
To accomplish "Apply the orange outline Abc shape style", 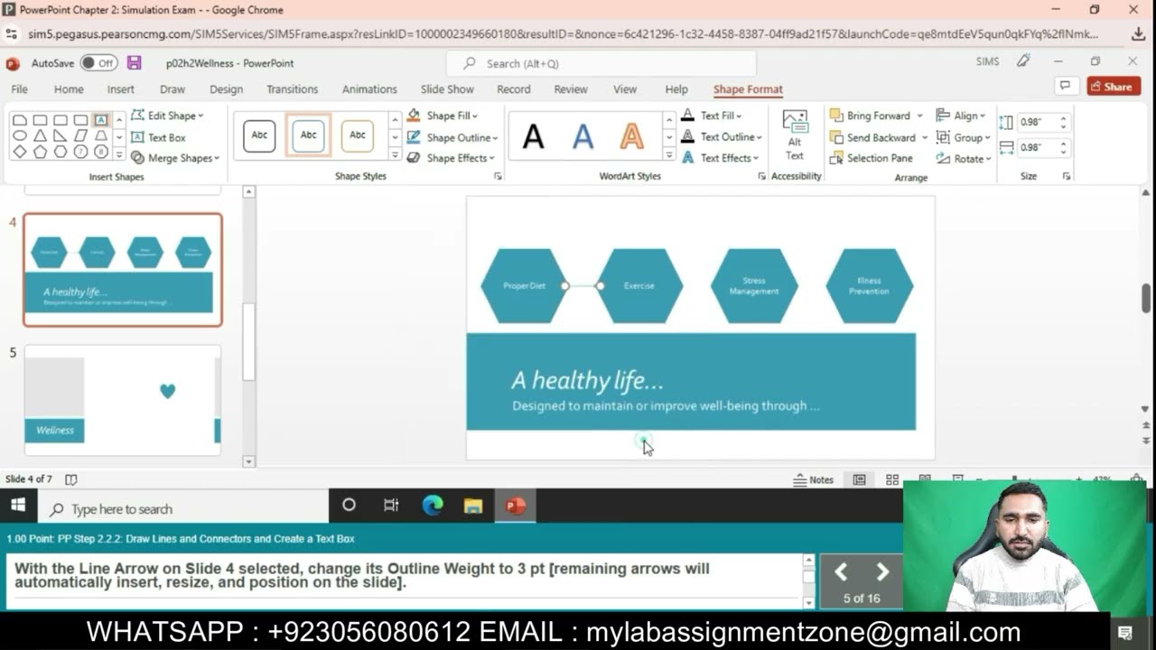I will (358, 135).
